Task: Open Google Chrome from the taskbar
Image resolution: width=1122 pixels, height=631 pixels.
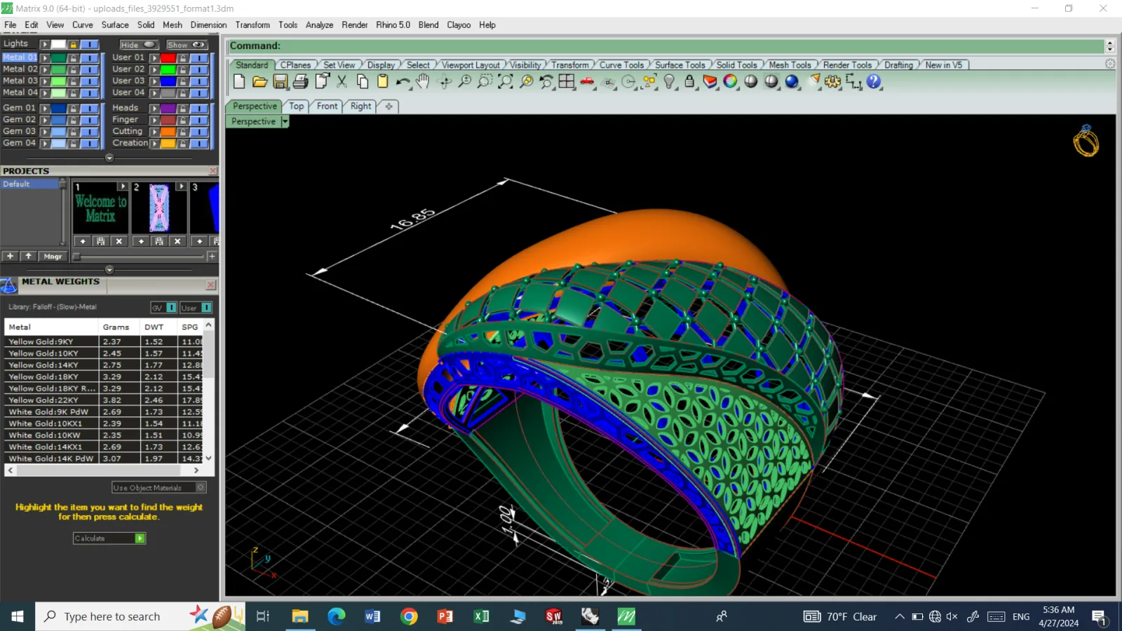Action: click(409, 616)
